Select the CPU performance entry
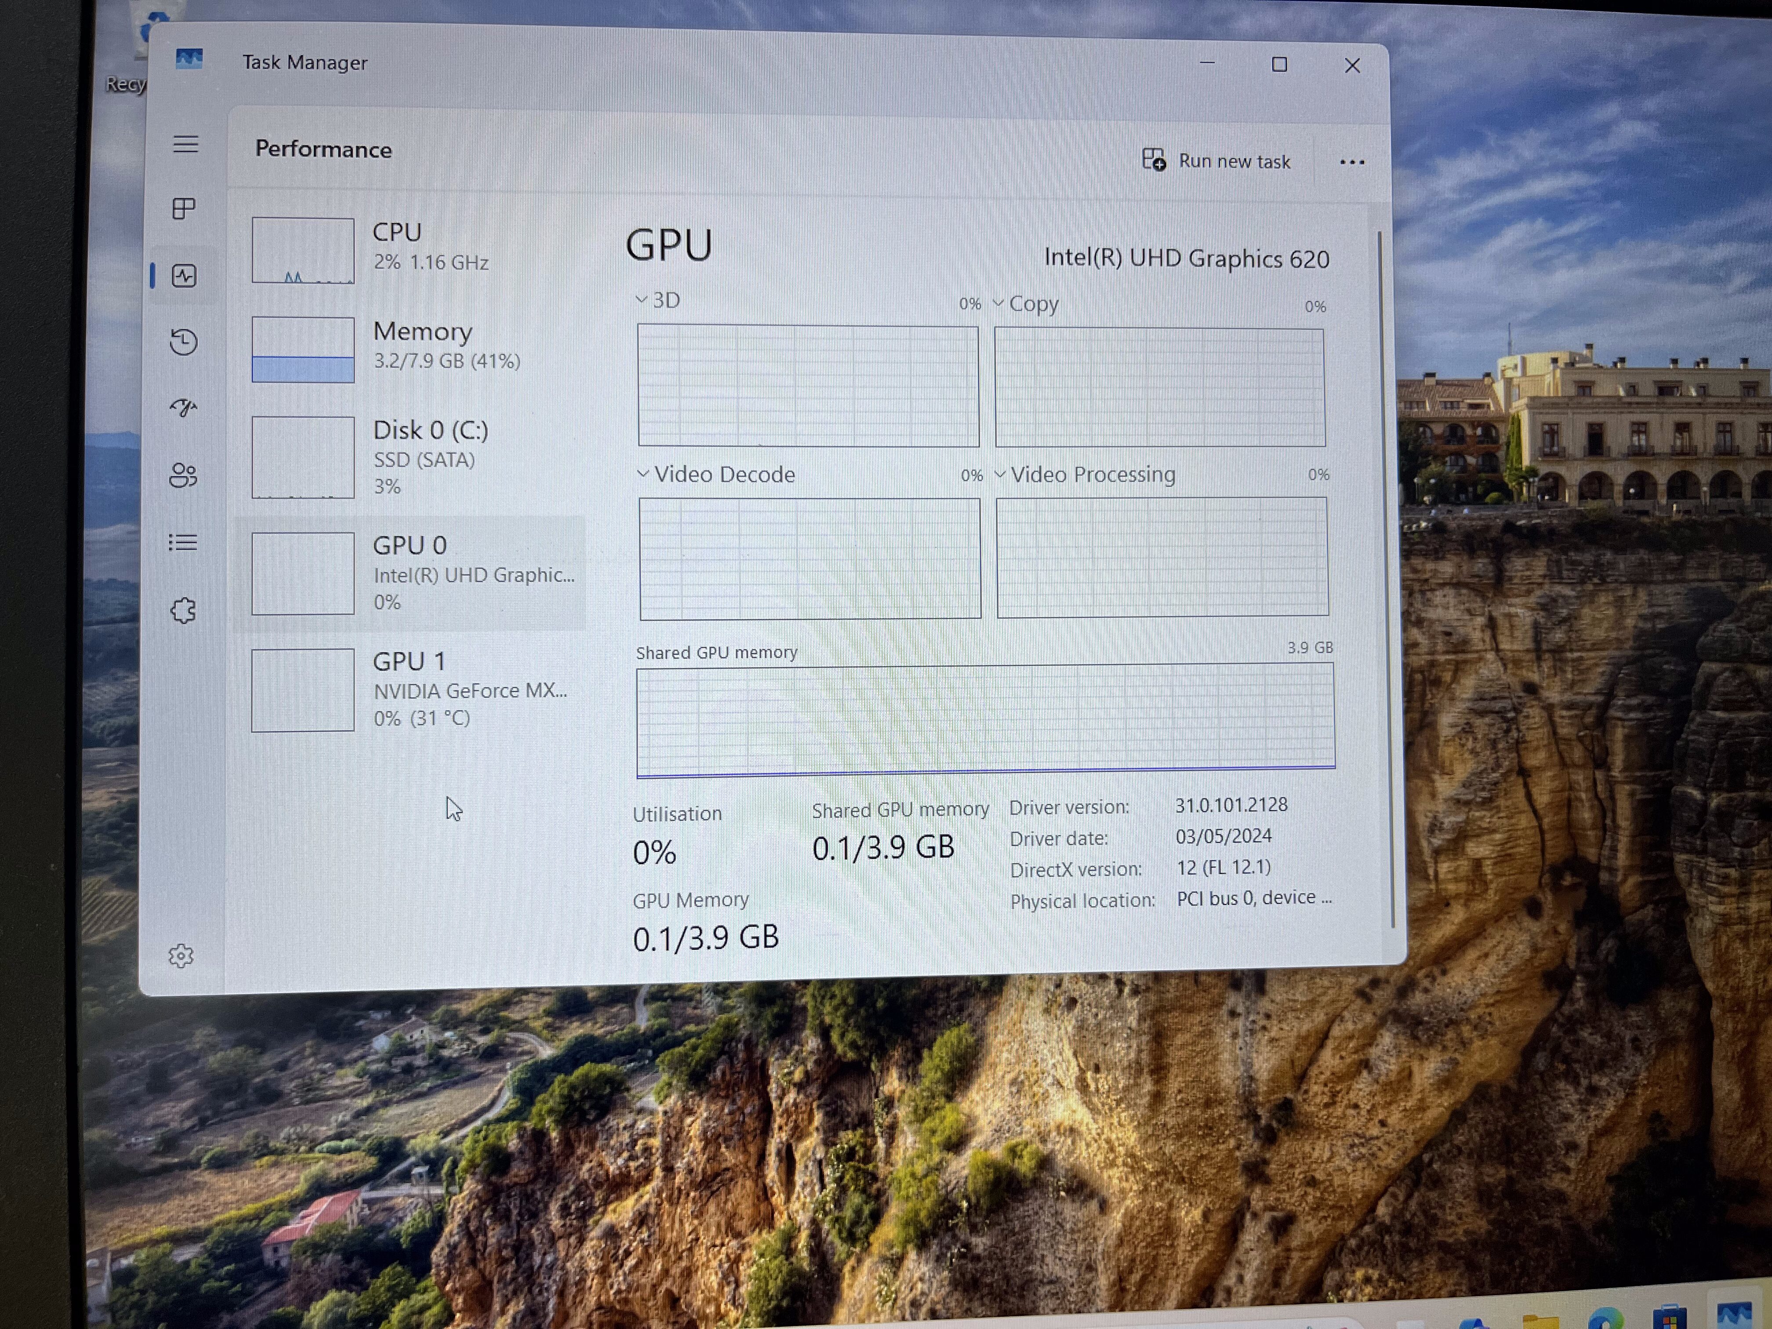The image size is (1772, 1329). coord(410,250)
